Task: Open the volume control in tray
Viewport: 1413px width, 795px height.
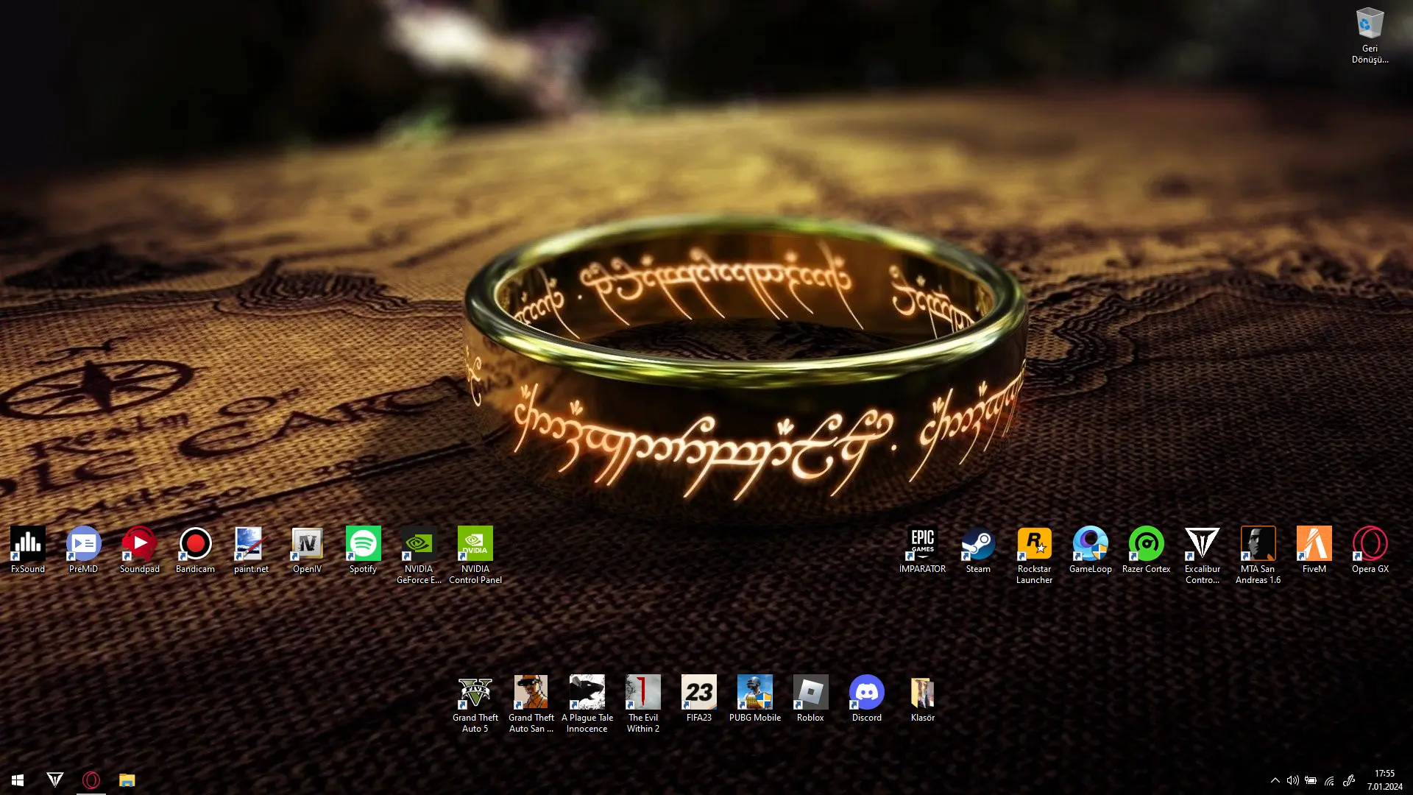Action: tap(1292, 780)
